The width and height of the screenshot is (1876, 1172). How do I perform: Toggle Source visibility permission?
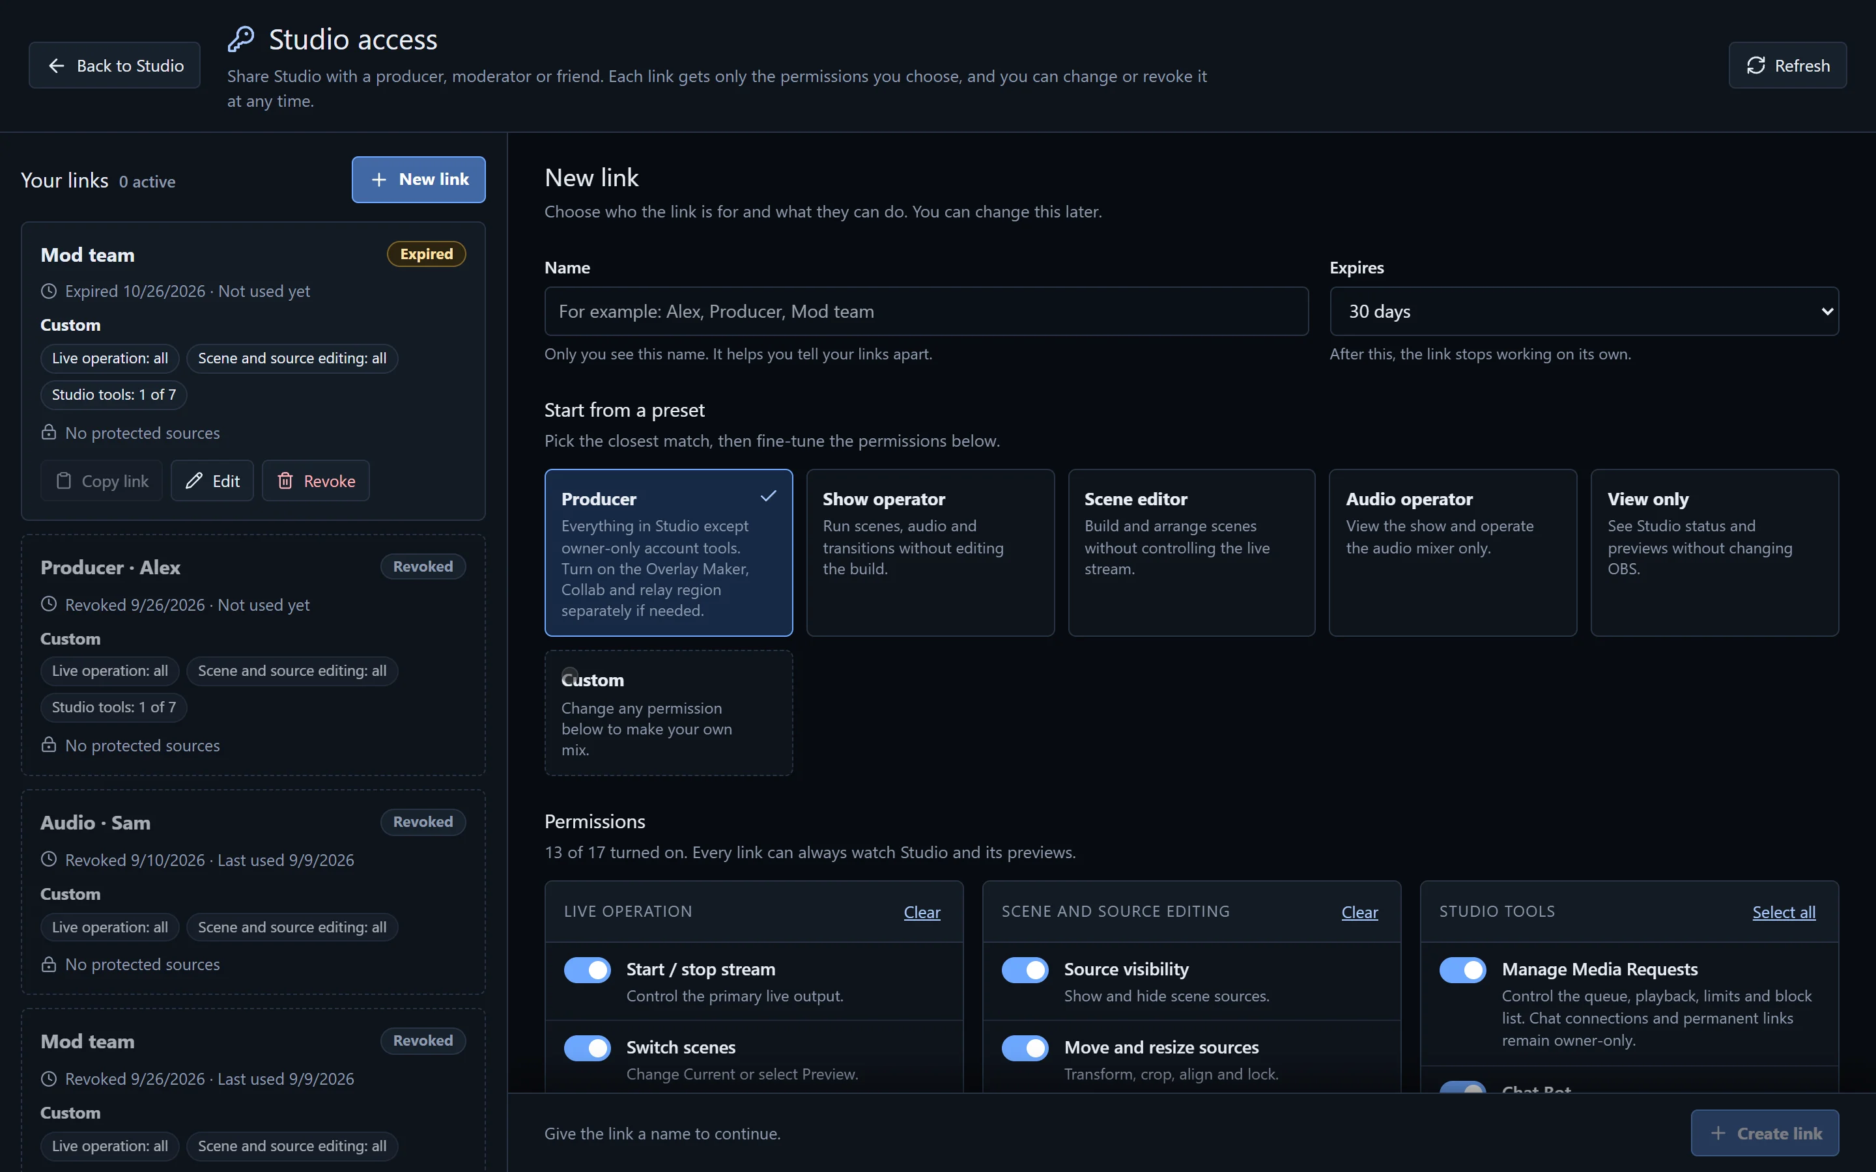(x=1025, y=970)
